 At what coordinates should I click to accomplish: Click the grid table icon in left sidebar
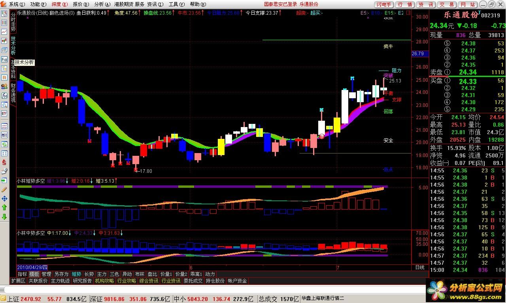click(x=4, y=22)
